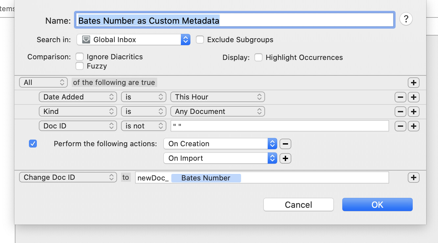Expand the Any Document kind dropdown
Screen dimensions: 438x243
[x=217, y=112]
